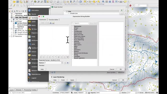
Task: Click the Identify Features icon
Action: click(x=103, y=2)
